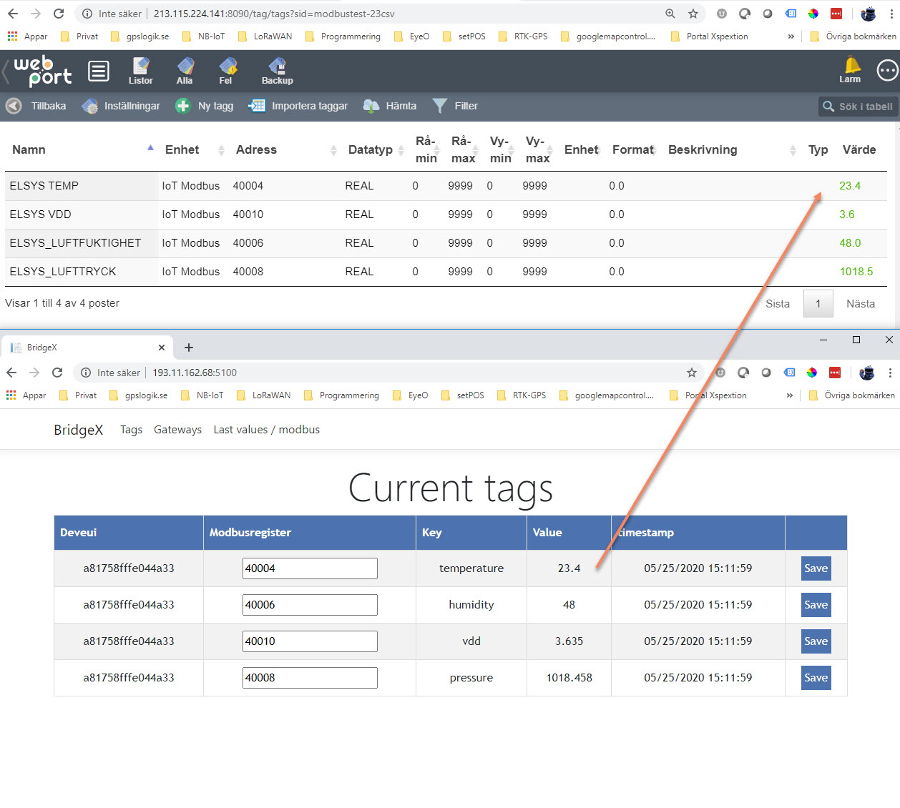The height and width of the screenshot is (808, 900).
Task: Go to Nästa page
Action: tap(861, 304)
